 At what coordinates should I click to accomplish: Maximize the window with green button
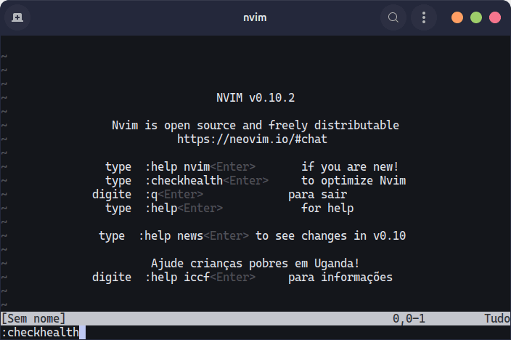click(476, 17)
